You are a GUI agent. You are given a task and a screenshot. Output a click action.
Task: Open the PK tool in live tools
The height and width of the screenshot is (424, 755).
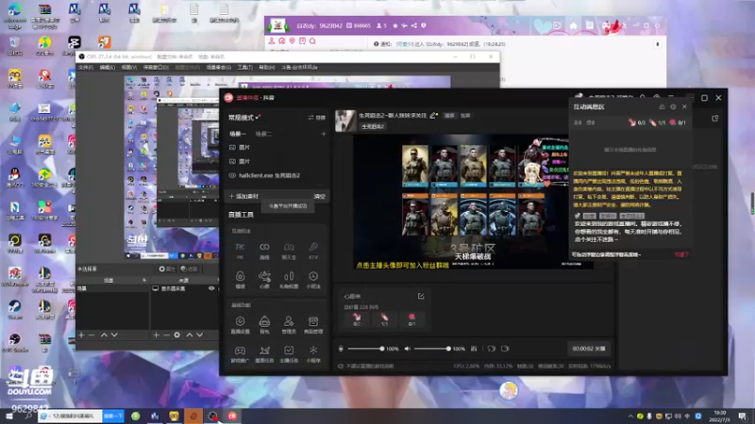click(x=240, y=251)
